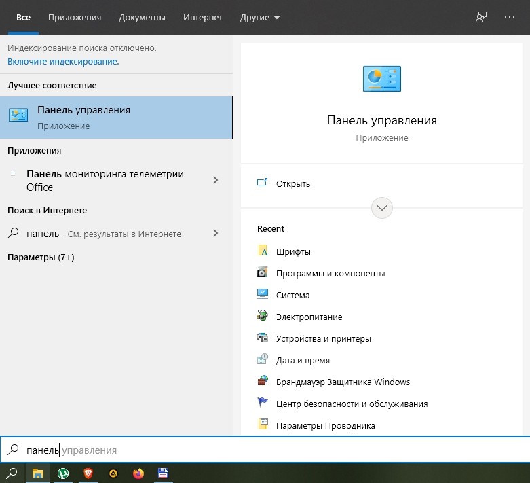
Task: Click the uTorrent taskbar icon
Action: pos(63,473)
